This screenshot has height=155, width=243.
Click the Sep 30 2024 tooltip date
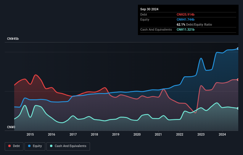click(x=149, y=9)
